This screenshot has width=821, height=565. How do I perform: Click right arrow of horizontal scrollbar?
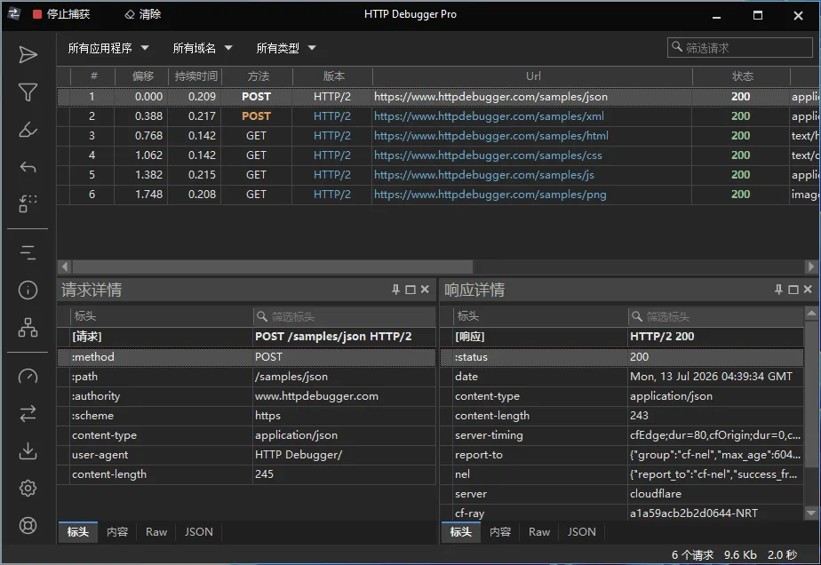point(810,267)
